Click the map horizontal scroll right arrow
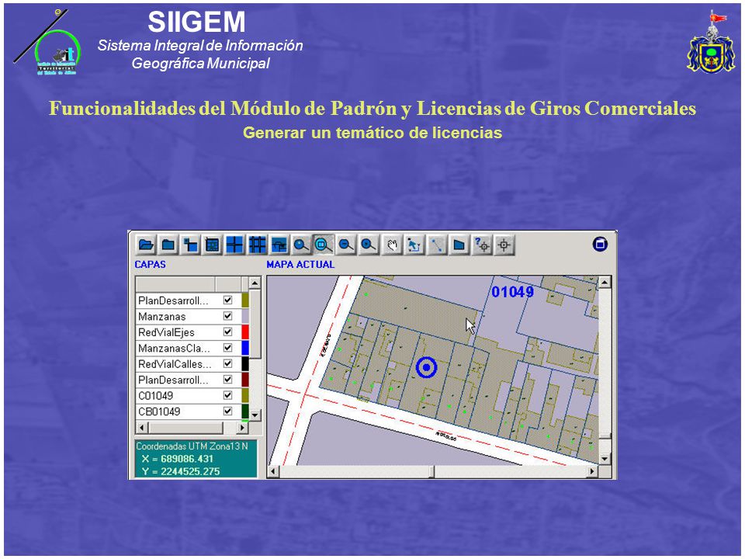The image size is (745, 559). 592,471
